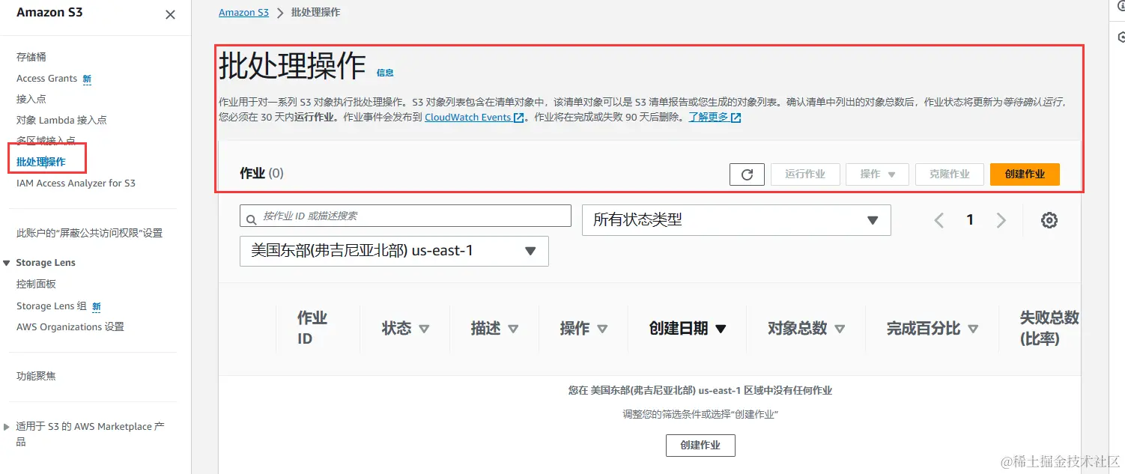Go to the previous page arrow
Image resolution: width=1125 pixels, height=474 pixels.
click(x=938, y=220)
